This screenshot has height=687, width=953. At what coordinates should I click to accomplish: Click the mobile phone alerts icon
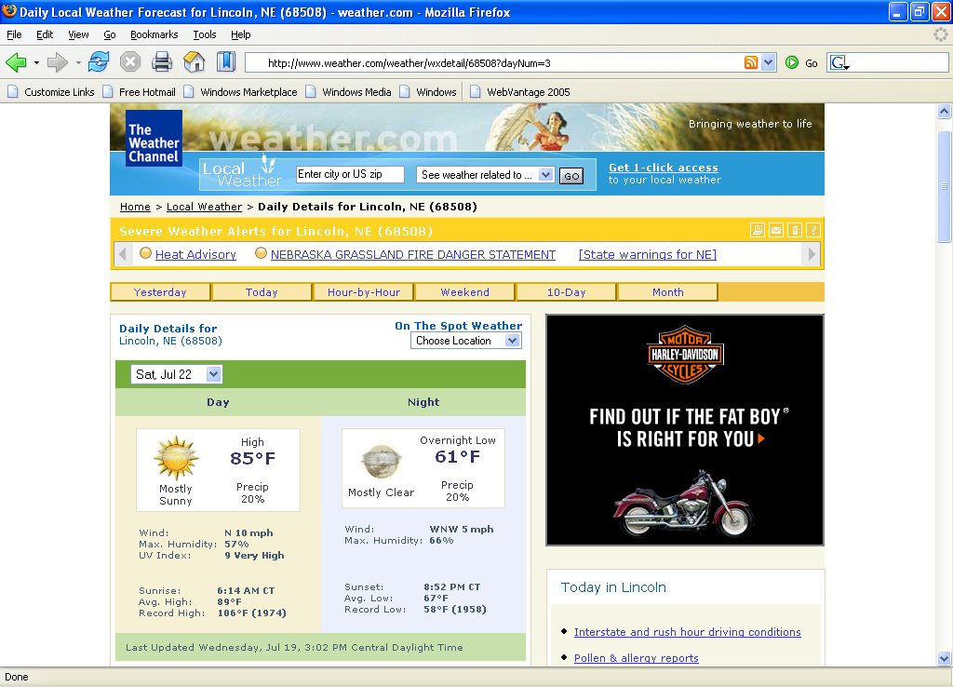795,231
